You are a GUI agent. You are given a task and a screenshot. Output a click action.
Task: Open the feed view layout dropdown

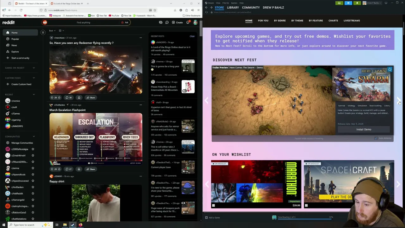[x=61, y=31]
